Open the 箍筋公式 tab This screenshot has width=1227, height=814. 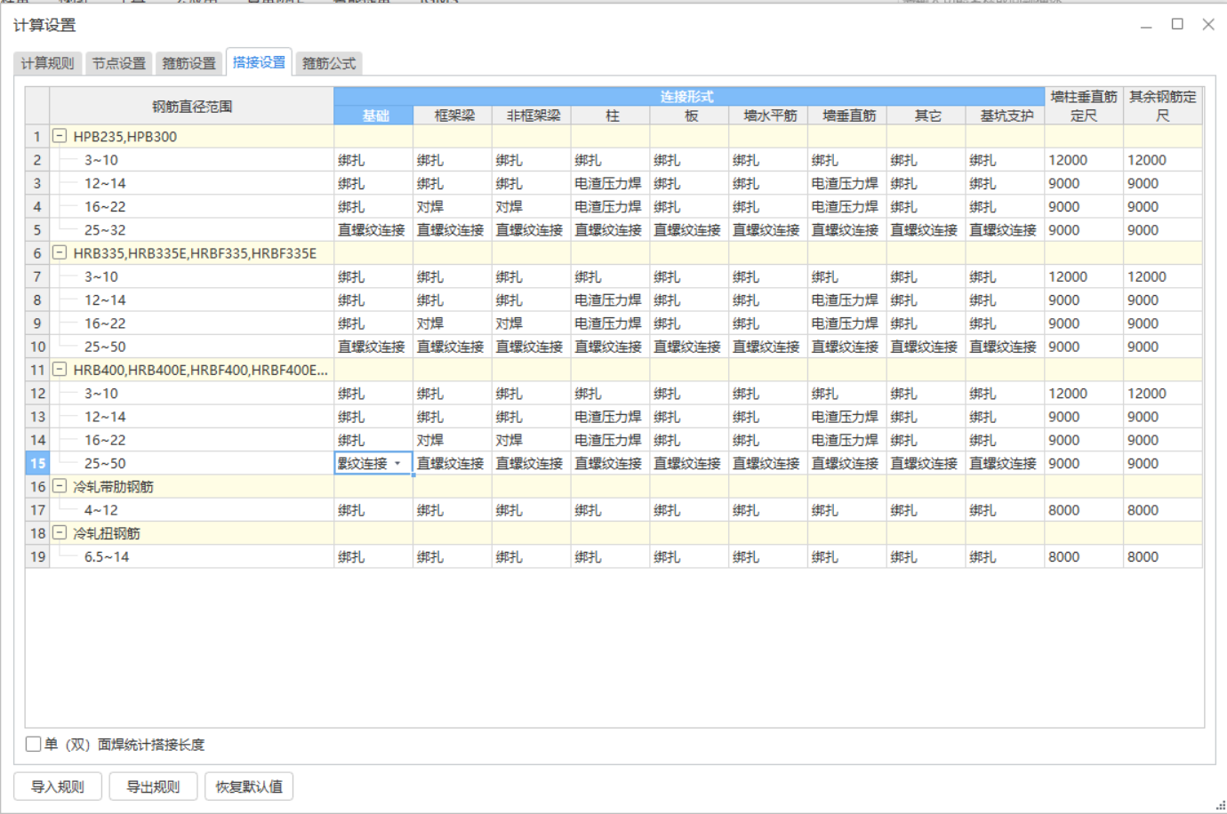pyautogui.click(x=329, y=63)
